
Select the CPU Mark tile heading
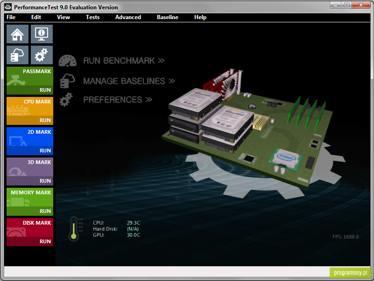[x=37, y=102]
